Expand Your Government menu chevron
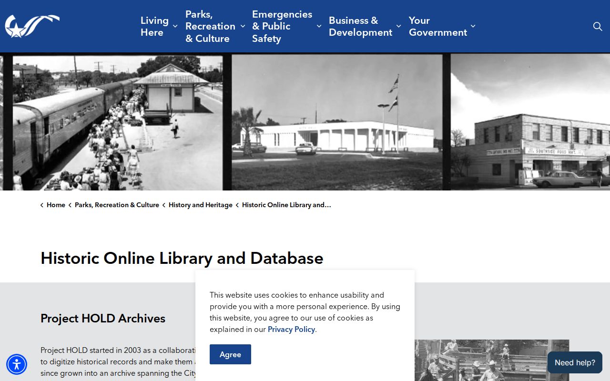 tap(473, 26)
